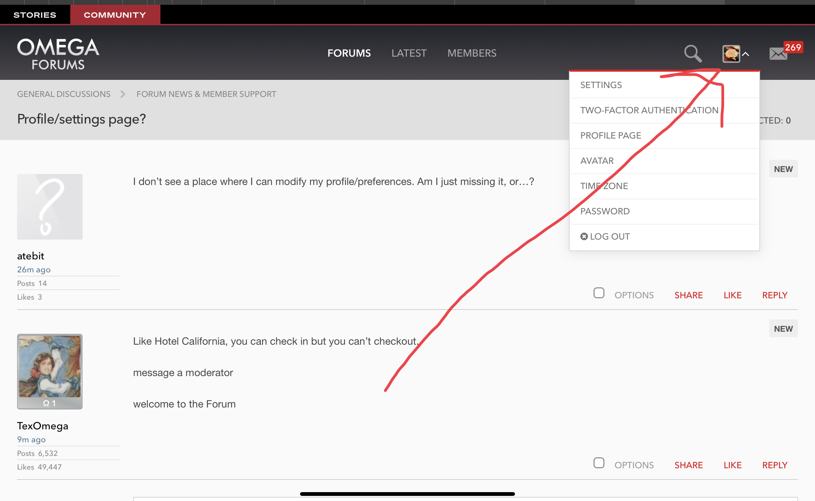
Task: Collapse the user menu caret
Action: pyautogui.click(x=746, y=54)
